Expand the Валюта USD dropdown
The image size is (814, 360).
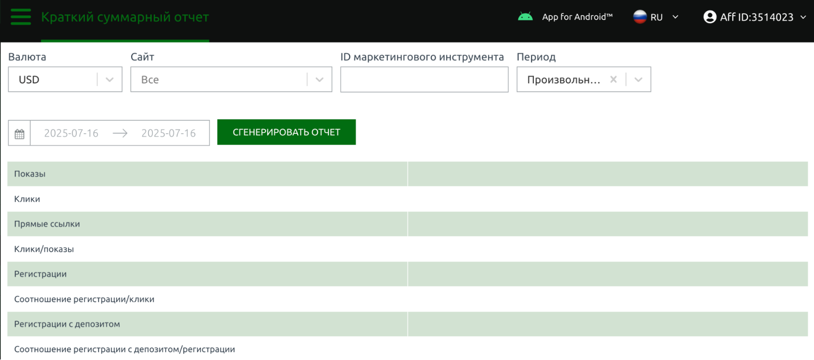110,80
